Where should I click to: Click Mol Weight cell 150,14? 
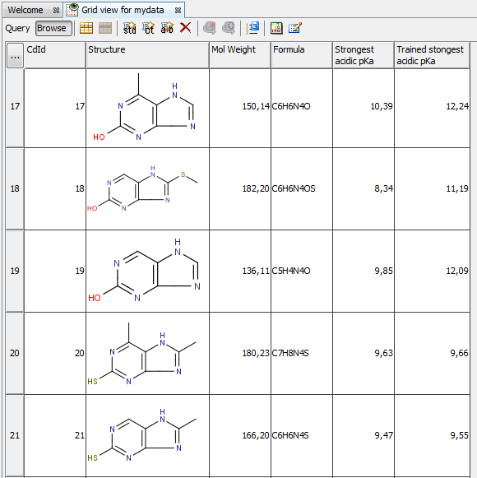(240, 109)
